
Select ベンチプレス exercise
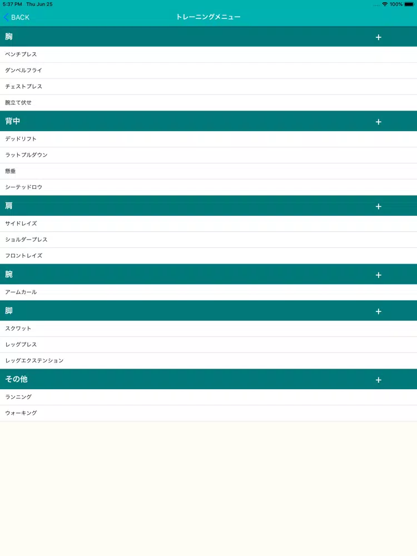209,54
